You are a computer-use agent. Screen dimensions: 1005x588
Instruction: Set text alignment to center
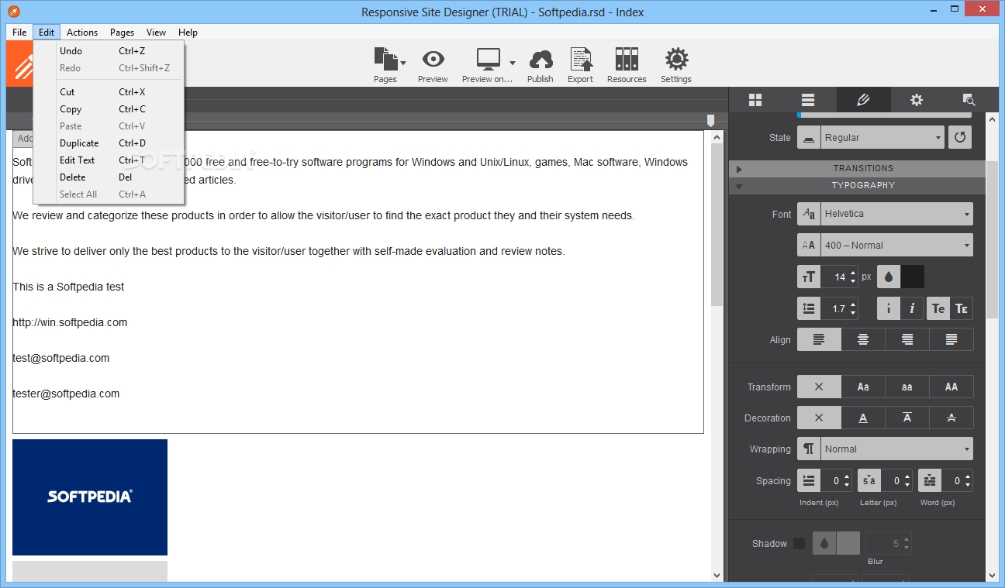click(863, 339)
